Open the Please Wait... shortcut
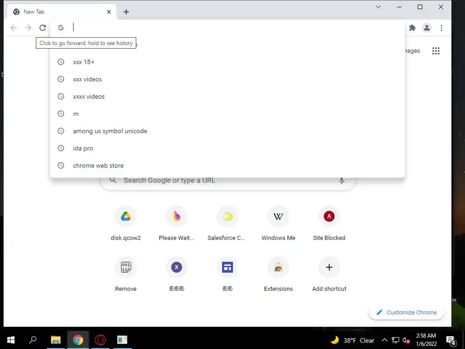This screenshot has height=349, width=465. click(177, 224)
